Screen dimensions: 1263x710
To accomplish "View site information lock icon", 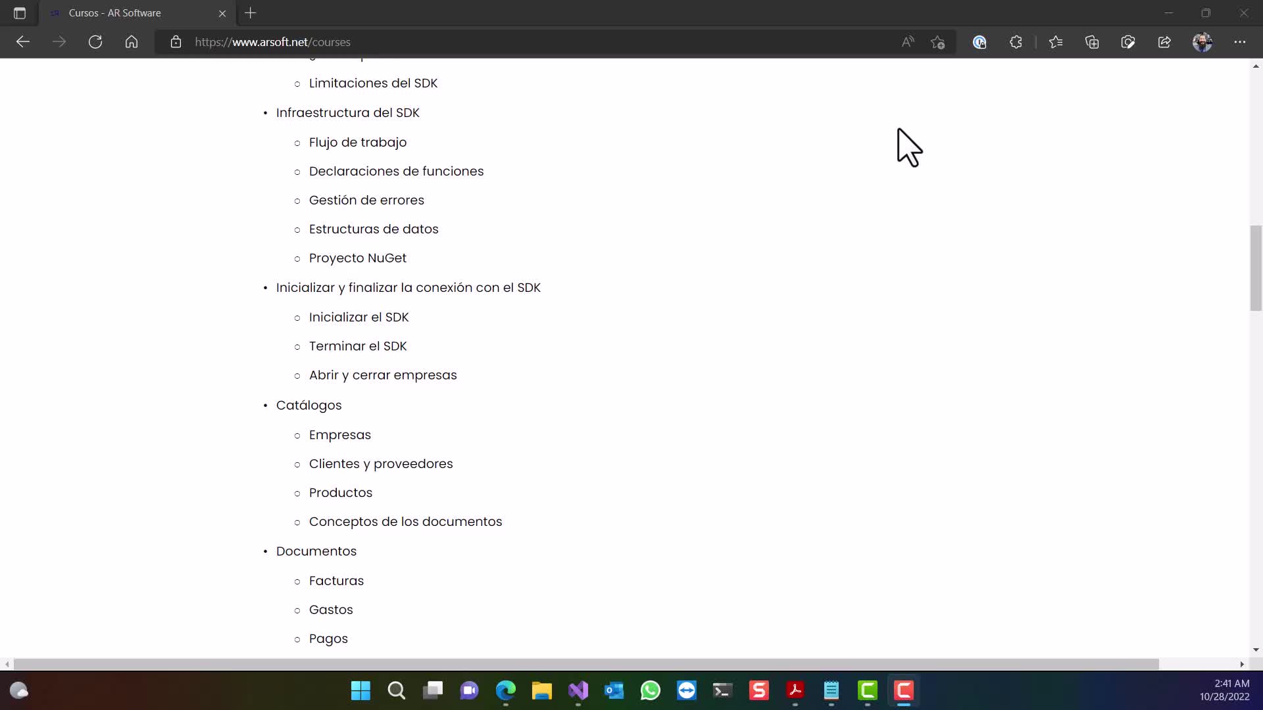I will point(176,42).
